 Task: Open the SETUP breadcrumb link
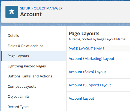pos(25,8)
